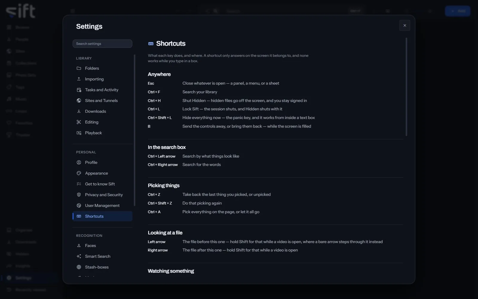The height and width of the screenshot is (299, 478).
Task: Select the active Shortcuts sidebar entry
Action: [102, 216]
